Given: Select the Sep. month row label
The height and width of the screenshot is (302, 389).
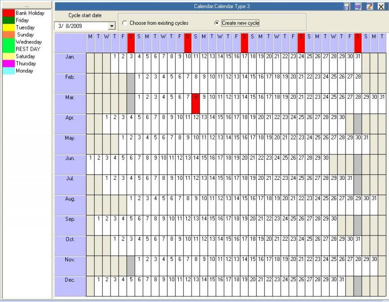Looking at the screenshot, I should 70,225.
